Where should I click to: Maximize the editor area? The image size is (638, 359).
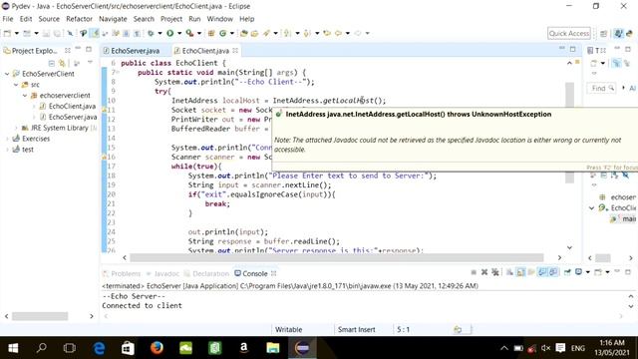[x=573, y=49]
